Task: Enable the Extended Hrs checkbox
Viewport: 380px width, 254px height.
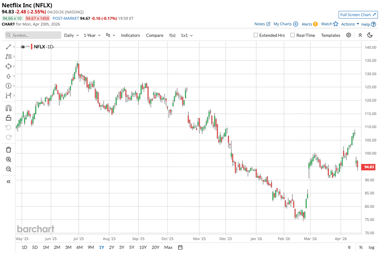Action: [256, 35]
